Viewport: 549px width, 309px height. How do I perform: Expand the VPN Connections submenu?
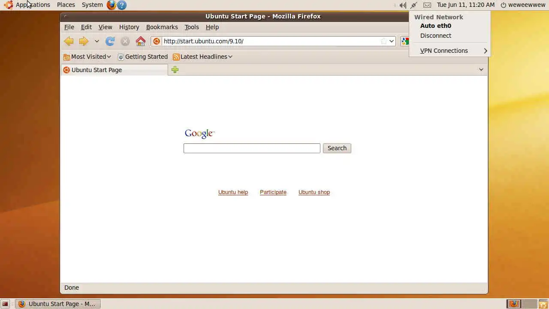[x=449, y=51]
